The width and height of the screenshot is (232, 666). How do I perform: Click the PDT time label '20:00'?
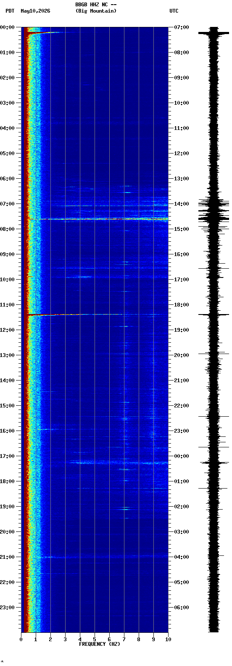(7, 532)
